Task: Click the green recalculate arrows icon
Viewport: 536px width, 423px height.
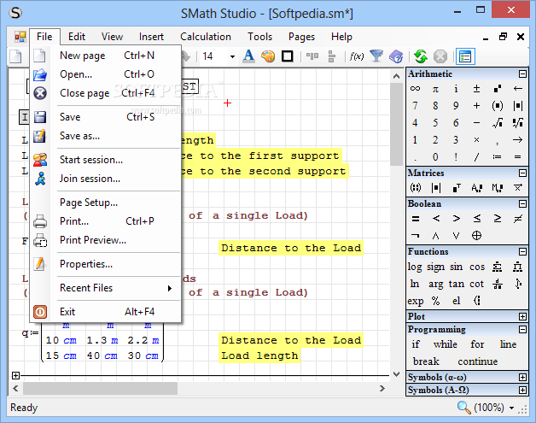Action: click(421, 56)
